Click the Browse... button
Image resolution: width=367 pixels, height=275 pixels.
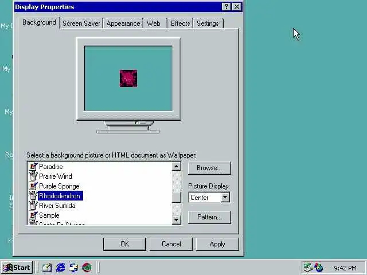tap(209, 168)
